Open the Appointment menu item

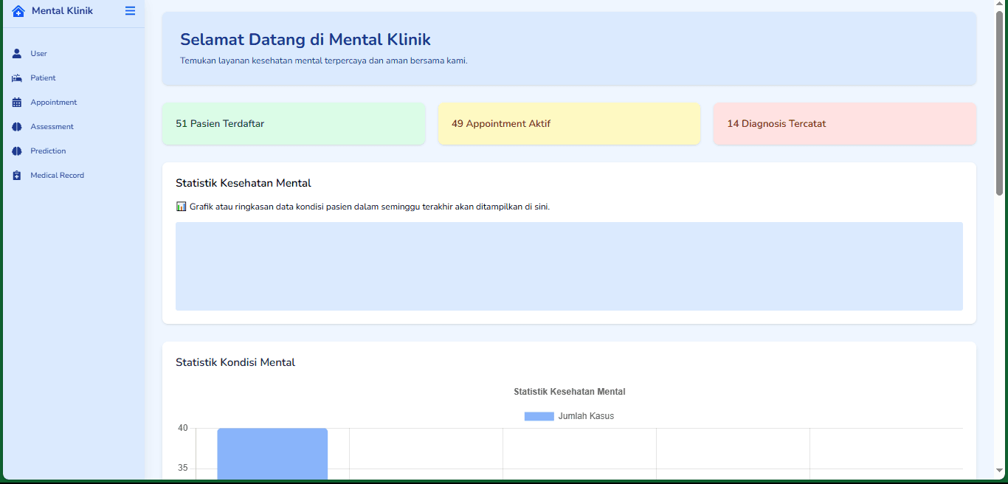(x=53, y=102)
